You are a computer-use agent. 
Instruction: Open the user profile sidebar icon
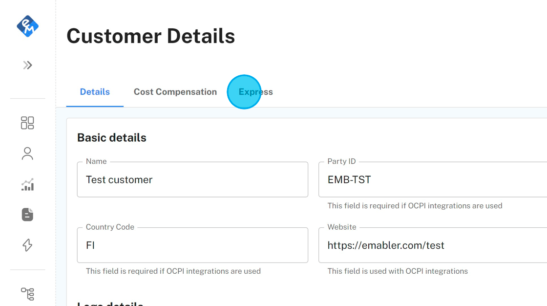coord(27,153)
